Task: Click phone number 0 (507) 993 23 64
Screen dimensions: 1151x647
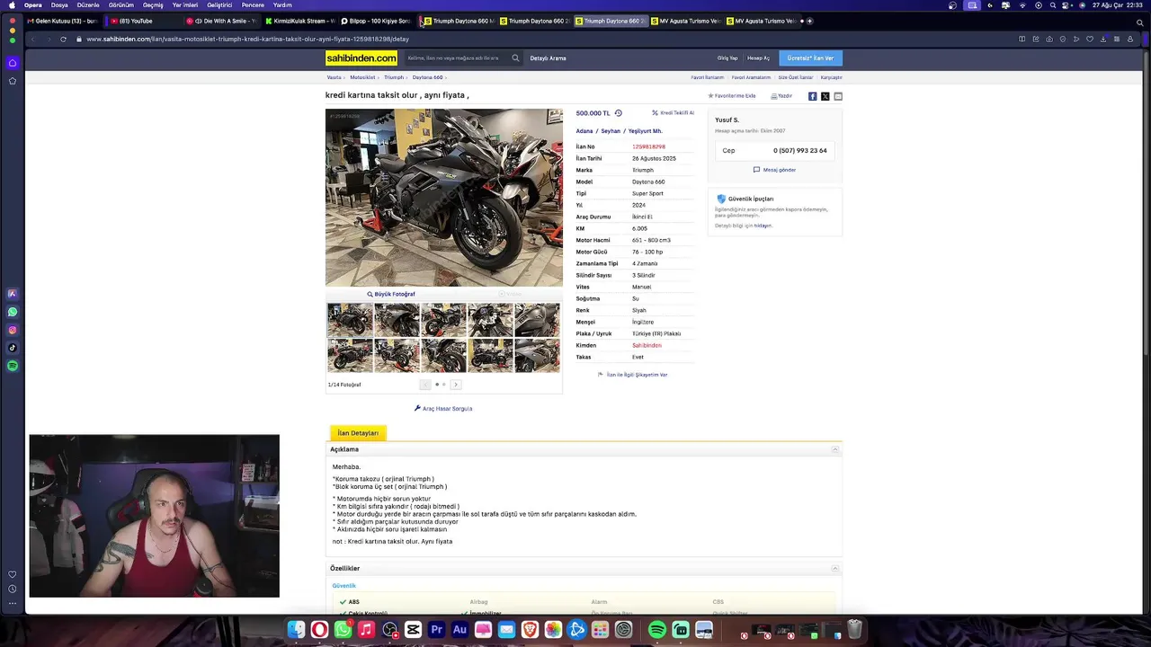Action: click(799, 151)
